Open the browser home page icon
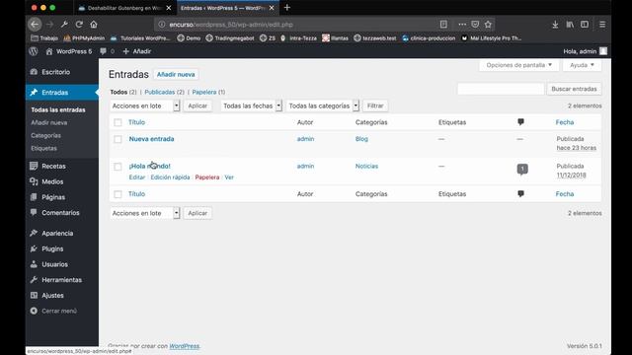Image resolution: width=632 pixels, height=355 pixels. coord(94,24)
